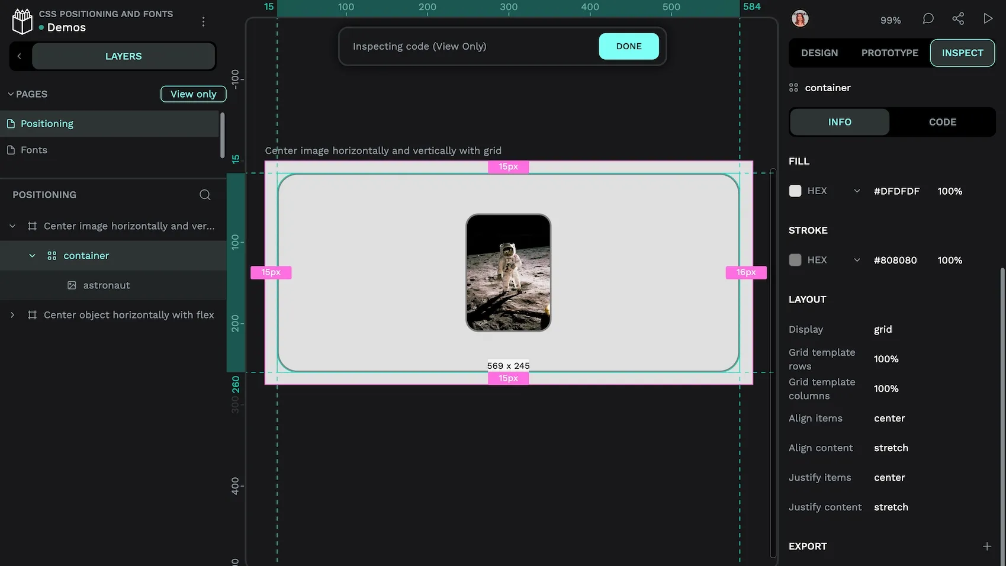Click the #808080 stroke hex value
Viewport: 1006px width, 566px height.
point(895,261)
